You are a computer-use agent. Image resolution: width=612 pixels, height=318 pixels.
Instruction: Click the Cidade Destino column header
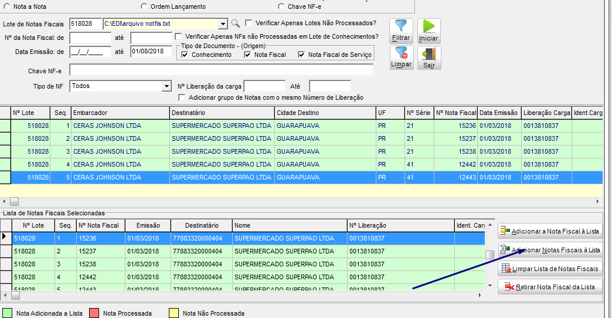point(324,113)
